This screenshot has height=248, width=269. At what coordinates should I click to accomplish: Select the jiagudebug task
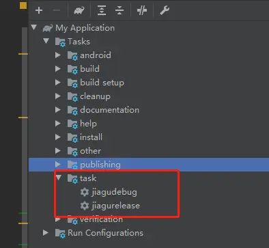click(115, 192)
